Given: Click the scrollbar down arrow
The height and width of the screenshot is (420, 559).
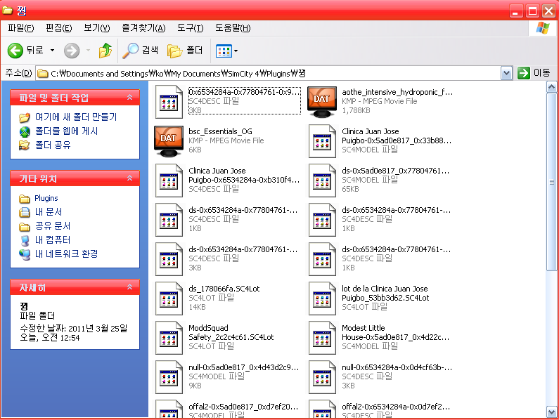Looking at the screenshot, I should tap(551, 412).
